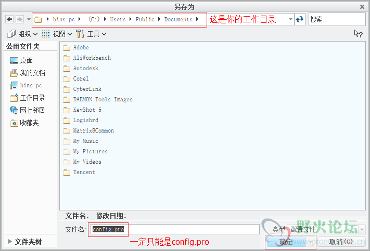Click the My Videos folder icon
Screen dimensions: 370x251
[x=67, y=162]
